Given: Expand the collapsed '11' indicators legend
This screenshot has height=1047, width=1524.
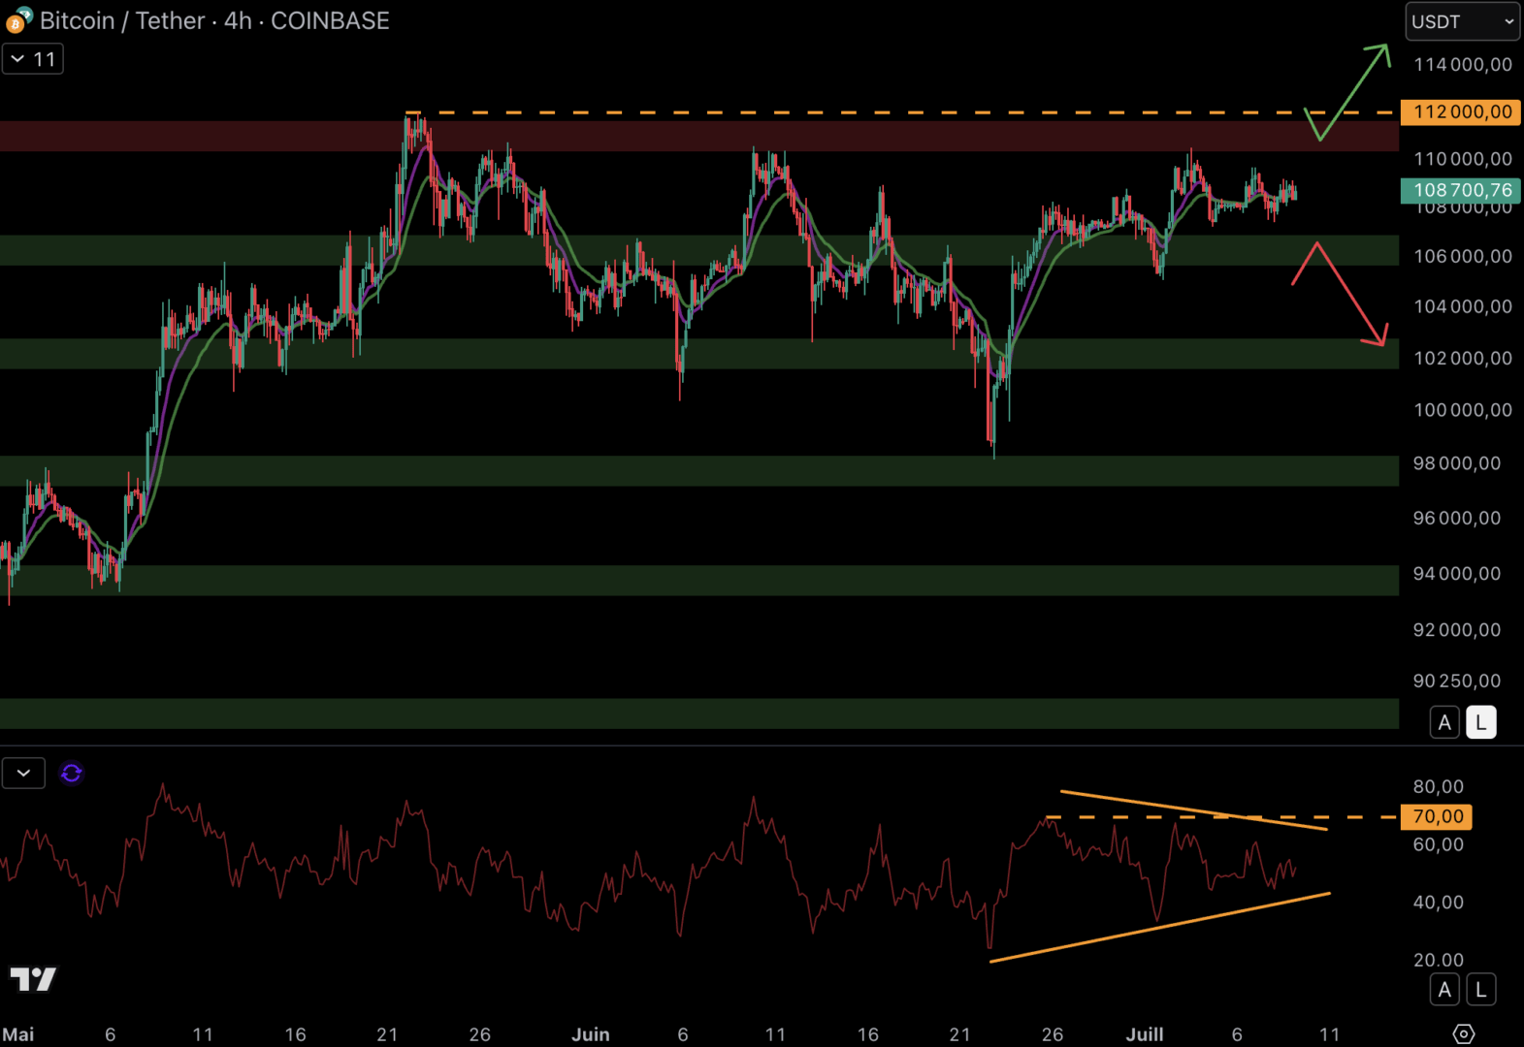Looking at the screenshot, I should tap(33, 59).
